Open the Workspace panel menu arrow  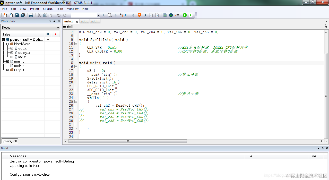coord(50,21)
